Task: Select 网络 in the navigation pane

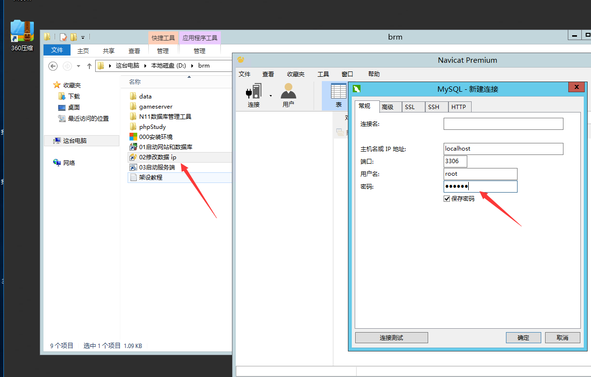Action: pos(64,163)
